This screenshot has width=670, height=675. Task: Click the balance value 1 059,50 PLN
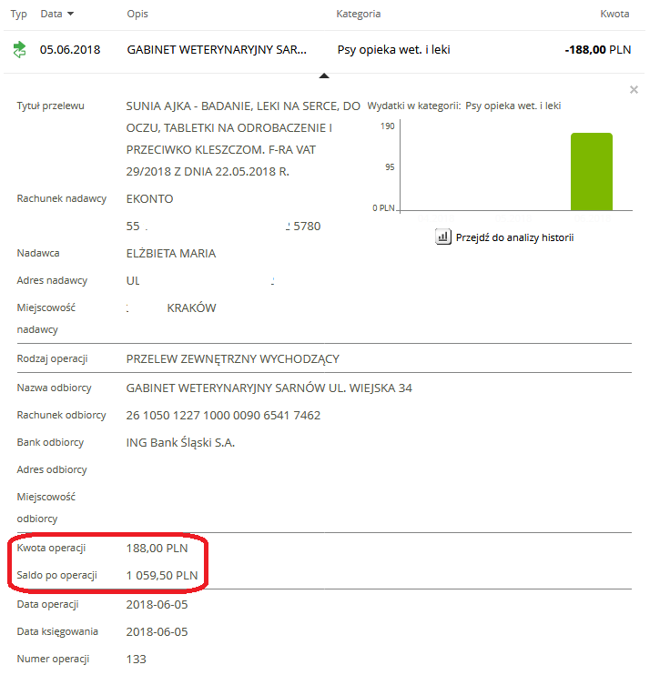tap(162, 575)
